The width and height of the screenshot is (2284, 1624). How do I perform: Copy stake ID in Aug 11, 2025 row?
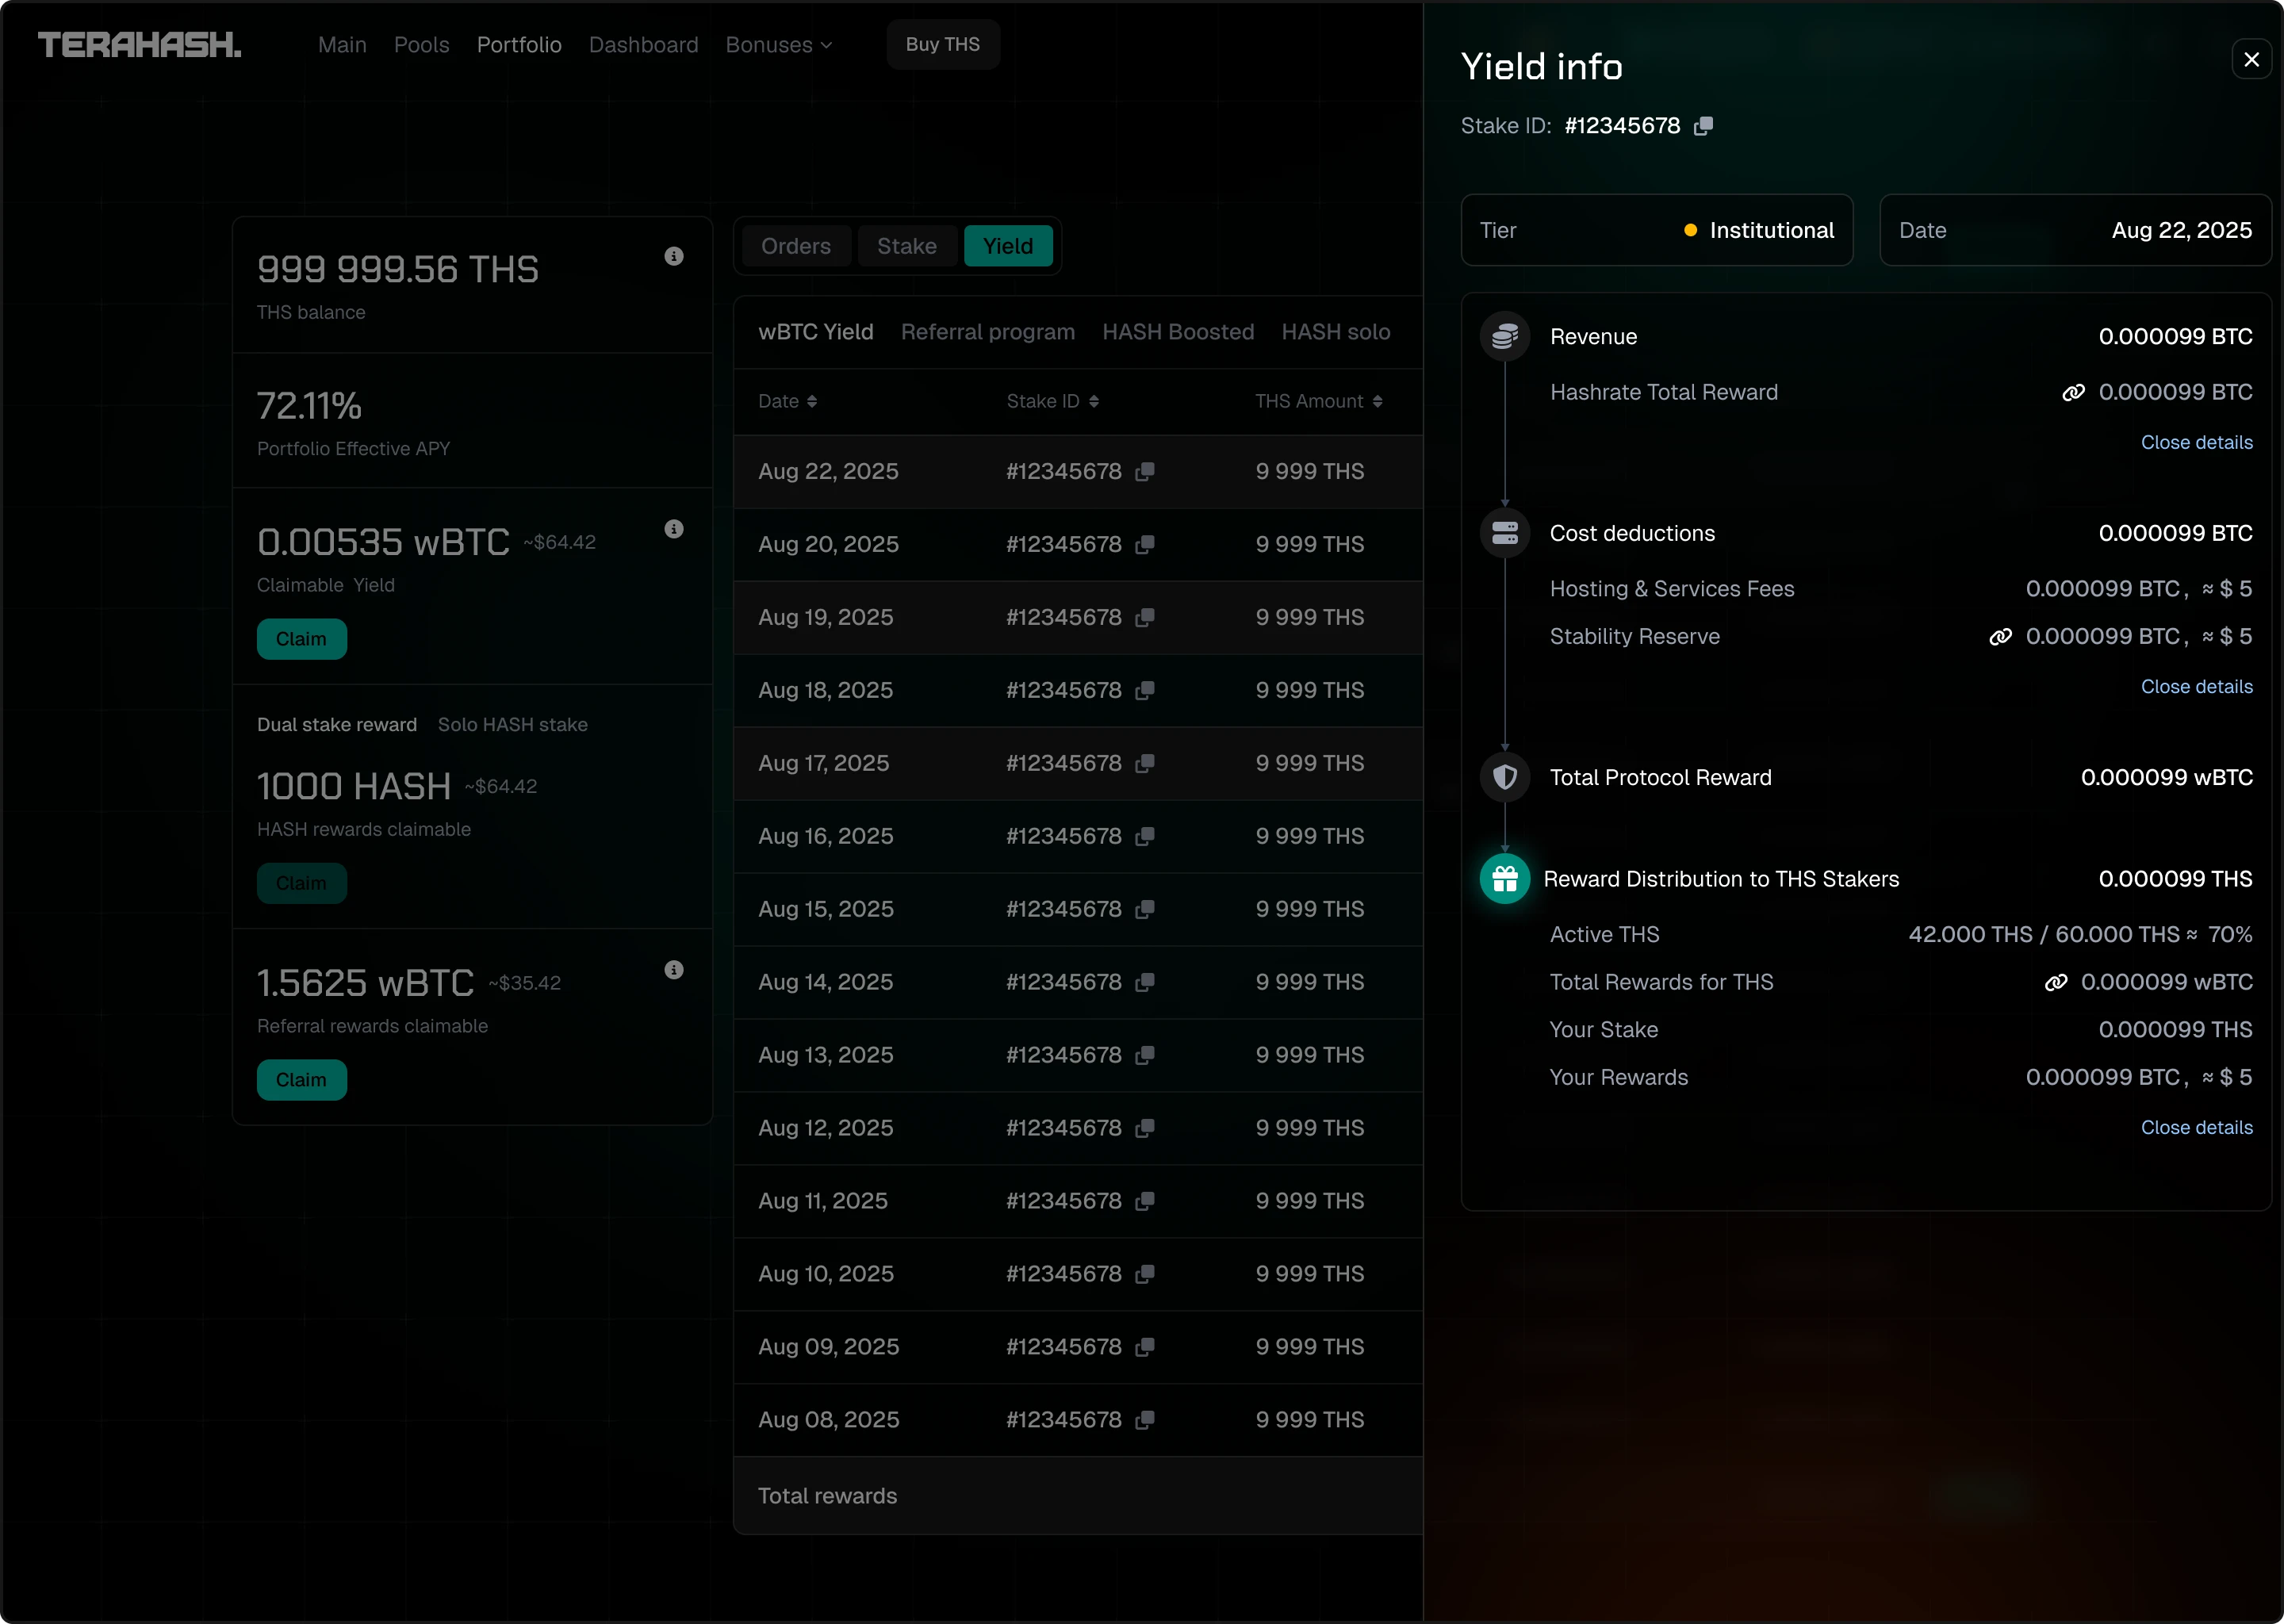pos(1145,1202)
